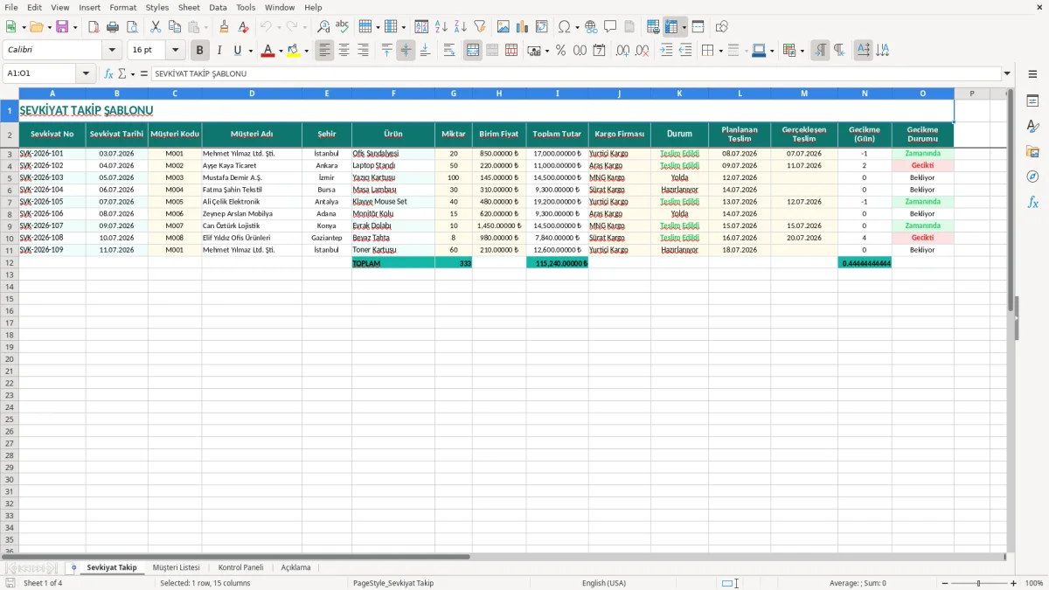This screenshot has height=590, width=1049.
Task: Toggle Bold formatting
Action: [x=199, y=51]
